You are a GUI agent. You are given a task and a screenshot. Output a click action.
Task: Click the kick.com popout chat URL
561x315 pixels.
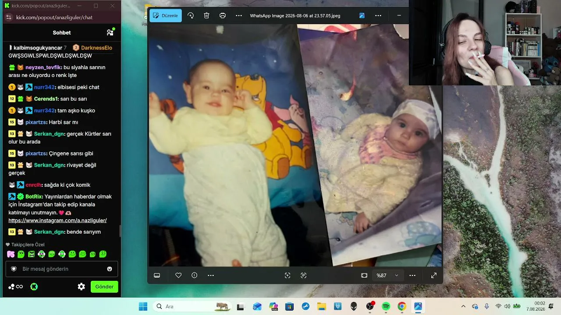pyautogui.click(x=54, y=17)
